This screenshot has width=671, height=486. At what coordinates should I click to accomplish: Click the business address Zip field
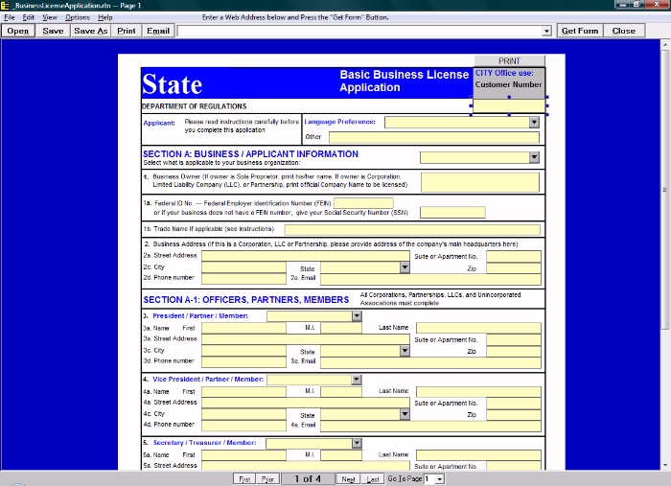(x=514, y=268)
